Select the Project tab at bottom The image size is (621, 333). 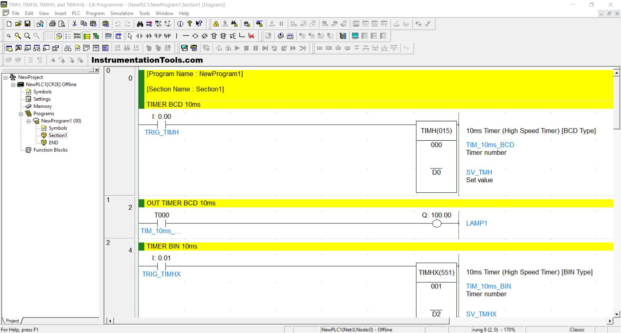pos(12,321)
